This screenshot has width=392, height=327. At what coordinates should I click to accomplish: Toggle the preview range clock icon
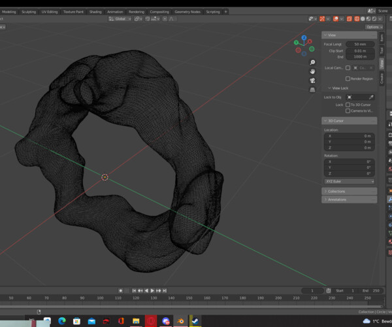329,291
